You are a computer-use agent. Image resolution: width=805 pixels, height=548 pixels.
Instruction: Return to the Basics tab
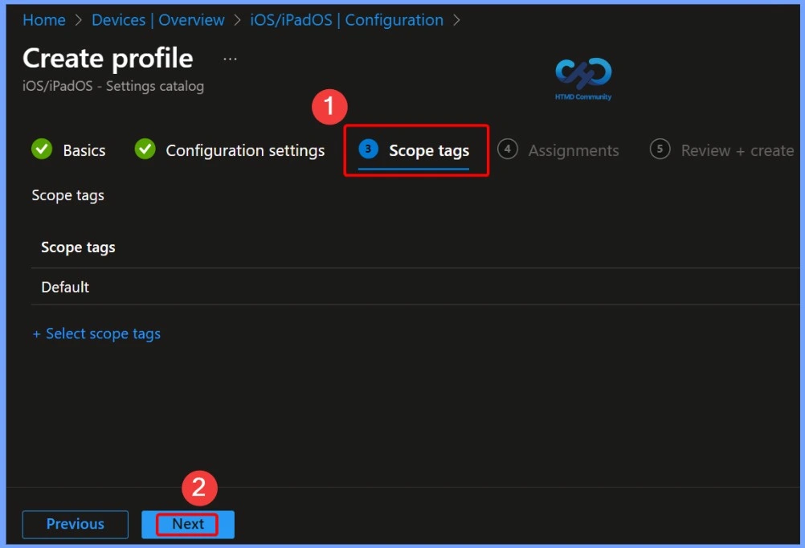[x=83, y=149]
